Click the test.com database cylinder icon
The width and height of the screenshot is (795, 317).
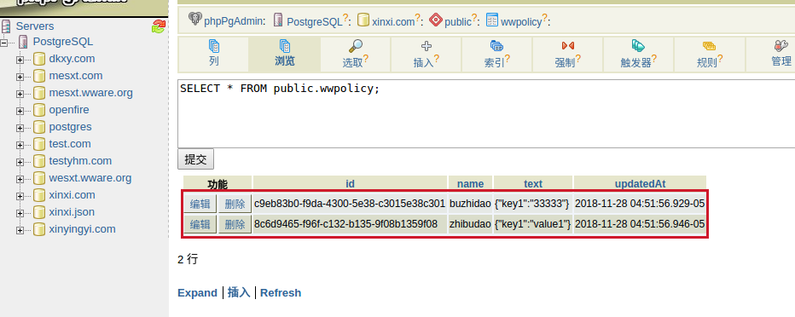pyautogui.click(x=39, y=144)
